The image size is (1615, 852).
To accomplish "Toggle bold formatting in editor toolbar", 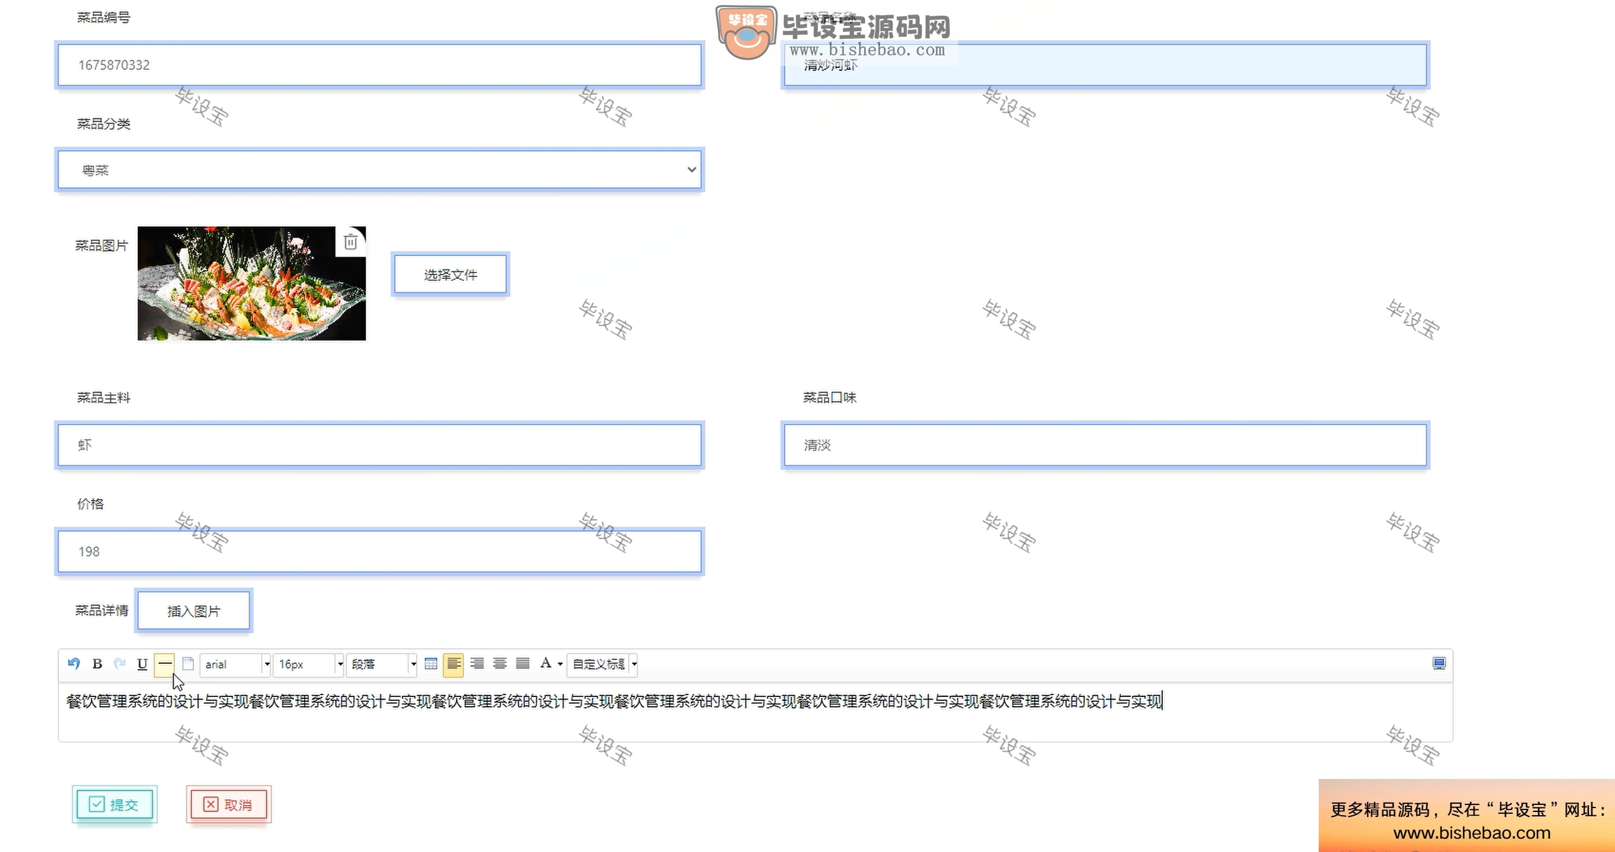I will [x=97, y=664].
